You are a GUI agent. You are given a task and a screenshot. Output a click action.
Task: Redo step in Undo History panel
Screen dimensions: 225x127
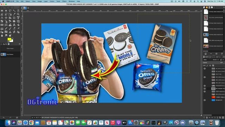10,117
